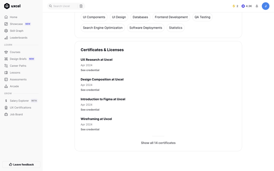The image size is (274, 171).
Task: Click the UX Certifications badge icon
Action: click(x=6, y=107)
